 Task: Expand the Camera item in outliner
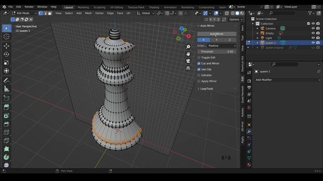[257, 28]
